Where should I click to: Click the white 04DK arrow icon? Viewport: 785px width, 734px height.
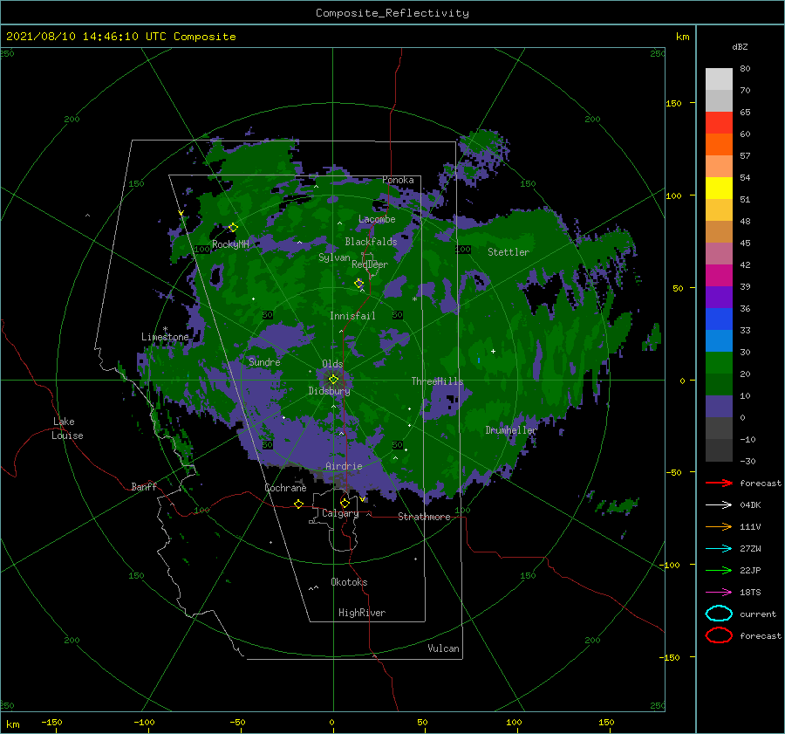tap(719, 504)
